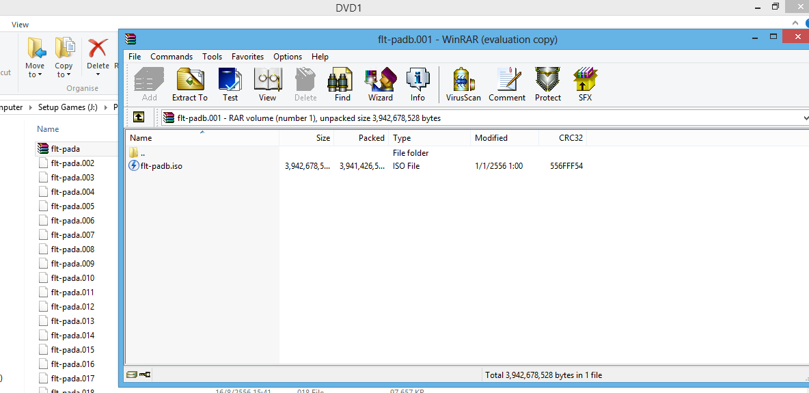
Task: Open the File menu in WinRAR
Action: [135, 57]
